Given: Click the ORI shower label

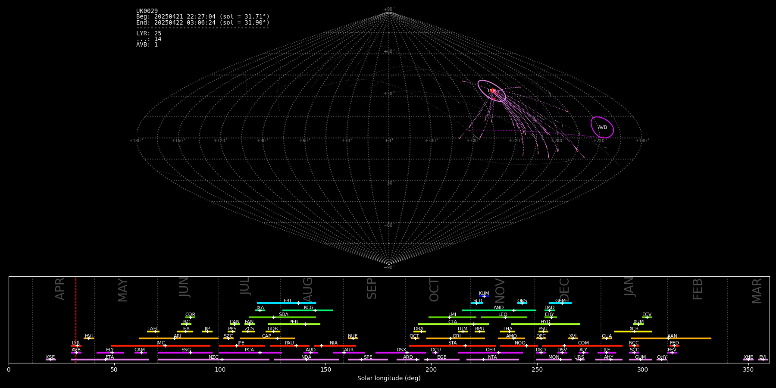Looking at the screenshot, I should pyautogui.click(x=457, y=336).
